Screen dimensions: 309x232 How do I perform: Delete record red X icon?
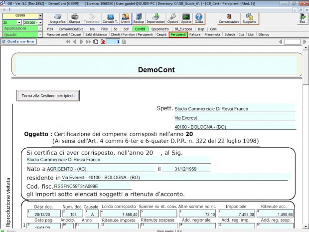(103, 42)
